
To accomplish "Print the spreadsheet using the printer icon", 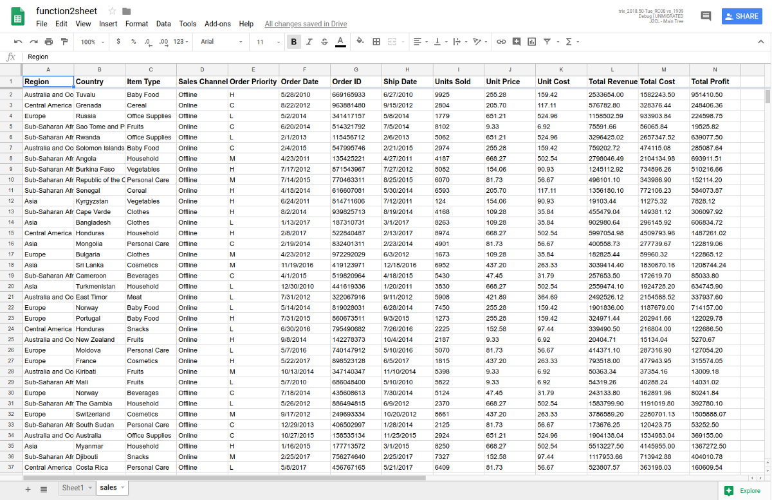I will (x=49, y=42).
